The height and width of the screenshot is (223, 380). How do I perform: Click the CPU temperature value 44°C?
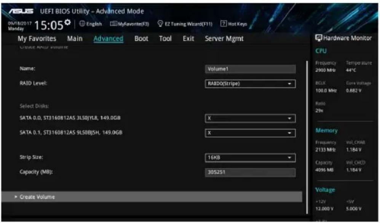pos(351,70)
